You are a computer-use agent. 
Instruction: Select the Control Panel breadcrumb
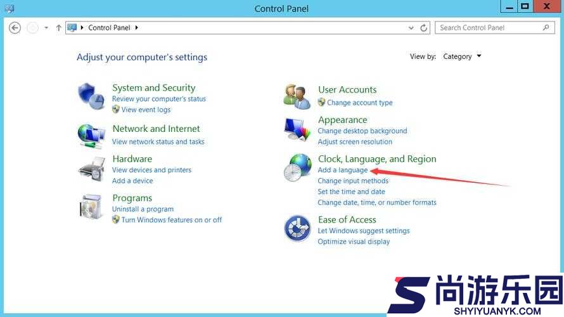[109, 28]
